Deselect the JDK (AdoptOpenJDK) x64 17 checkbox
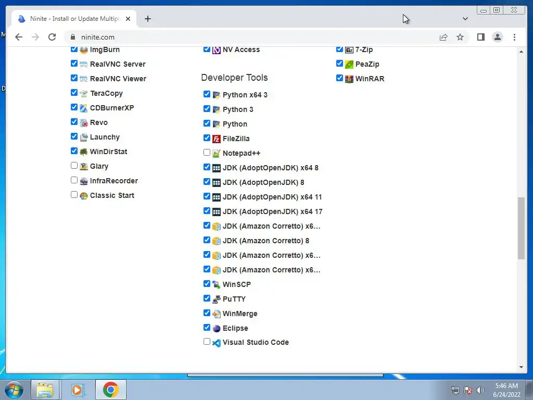 (207, 211)
